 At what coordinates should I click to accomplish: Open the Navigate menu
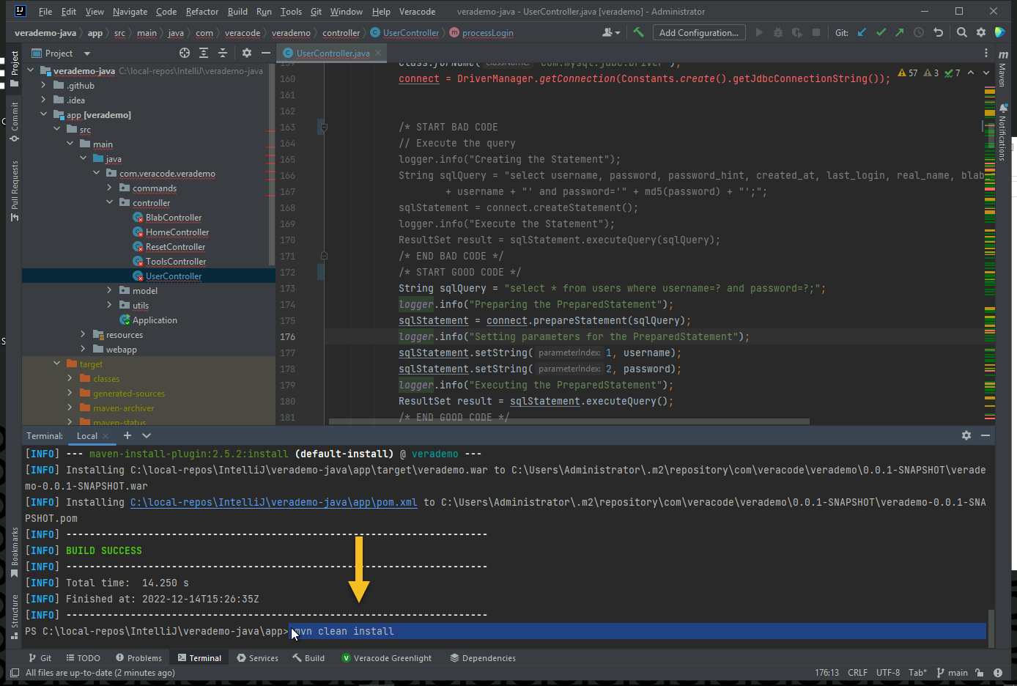(x=130, y=11)
